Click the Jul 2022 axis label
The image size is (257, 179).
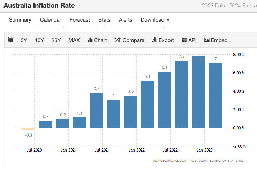coord(170,150)
